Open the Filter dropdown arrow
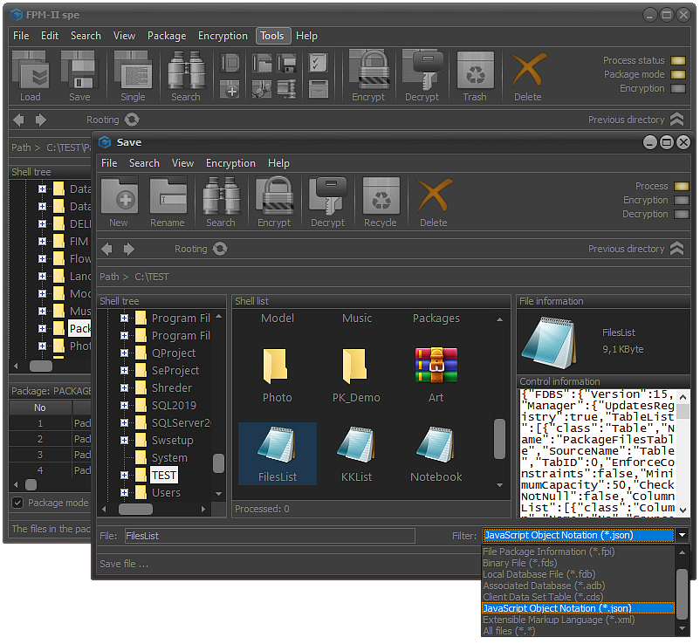This screenshot has width=700, height=644. (683, 535)
